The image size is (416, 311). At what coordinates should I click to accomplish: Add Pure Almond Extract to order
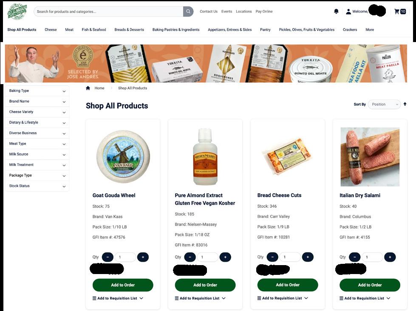pyautogui.click(x=205, y=285)
